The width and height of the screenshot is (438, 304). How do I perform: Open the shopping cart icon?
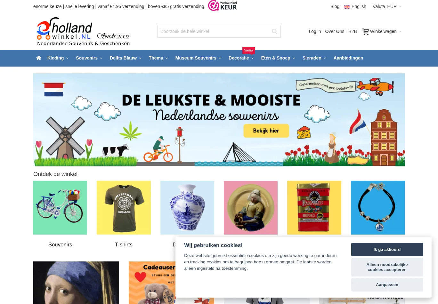pyautogui.click(x=366, y=32)
